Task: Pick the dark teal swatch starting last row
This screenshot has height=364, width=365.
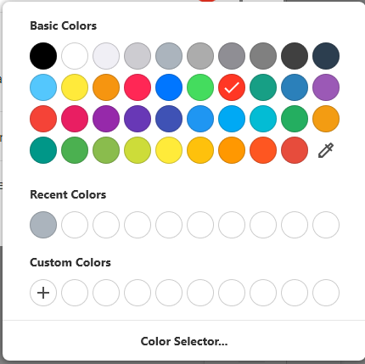Action: click(x=43, y=150)
